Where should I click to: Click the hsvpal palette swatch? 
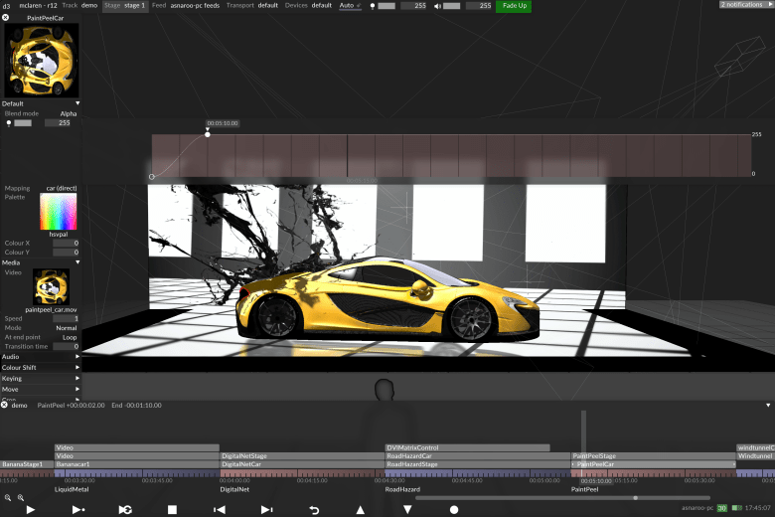tap(59, 212)
